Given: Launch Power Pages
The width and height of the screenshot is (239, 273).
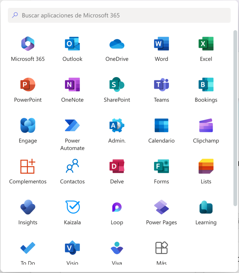Looking at the screenshot, I should 161,207.
